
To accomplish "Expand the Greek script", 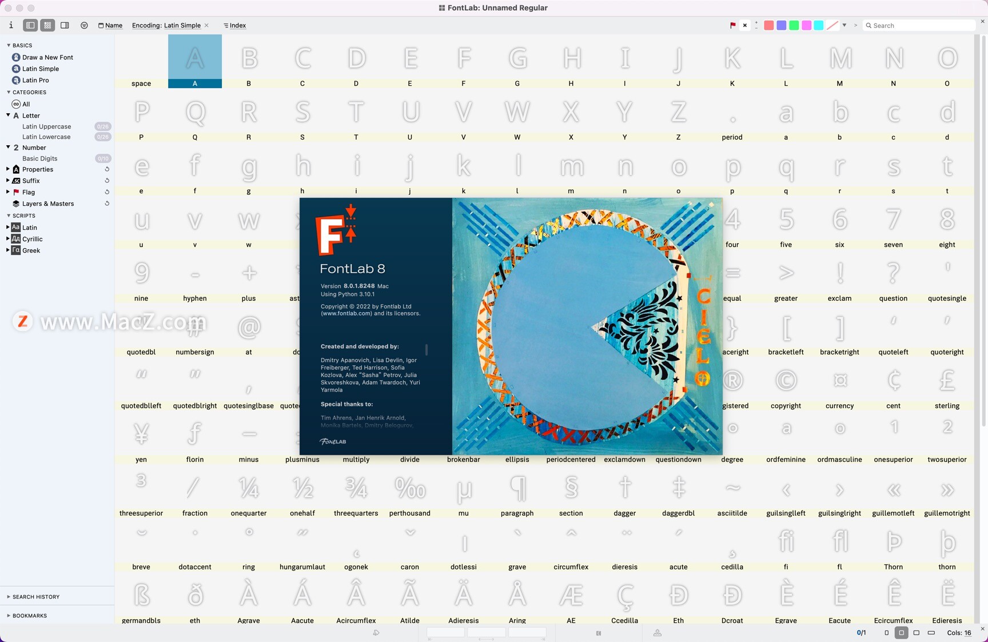I will (x=8, y=250).
